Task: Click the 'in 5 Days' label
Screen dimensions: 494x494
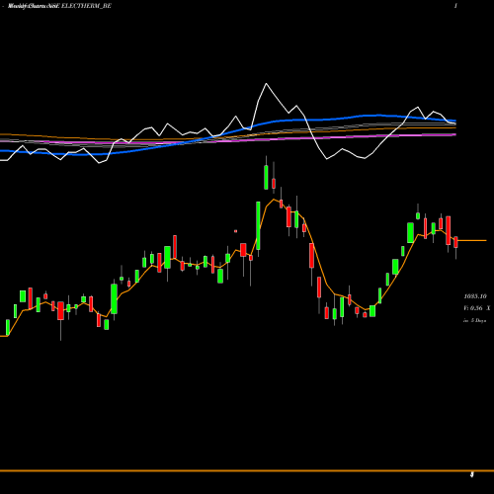Action: [x=474, y=320]
